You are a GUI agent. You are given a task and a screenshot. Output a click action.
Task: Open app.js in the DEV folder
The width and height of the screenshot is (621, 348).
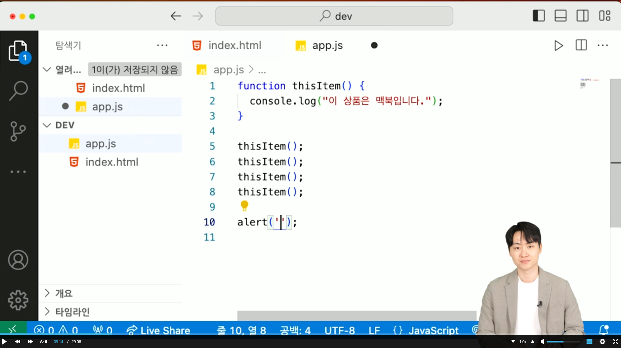[x=110, y=143]
